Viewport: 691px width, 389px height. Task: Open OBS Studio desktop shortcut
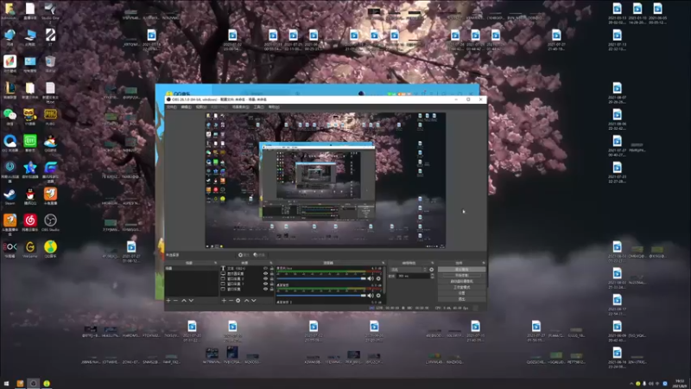coord(50,222)
